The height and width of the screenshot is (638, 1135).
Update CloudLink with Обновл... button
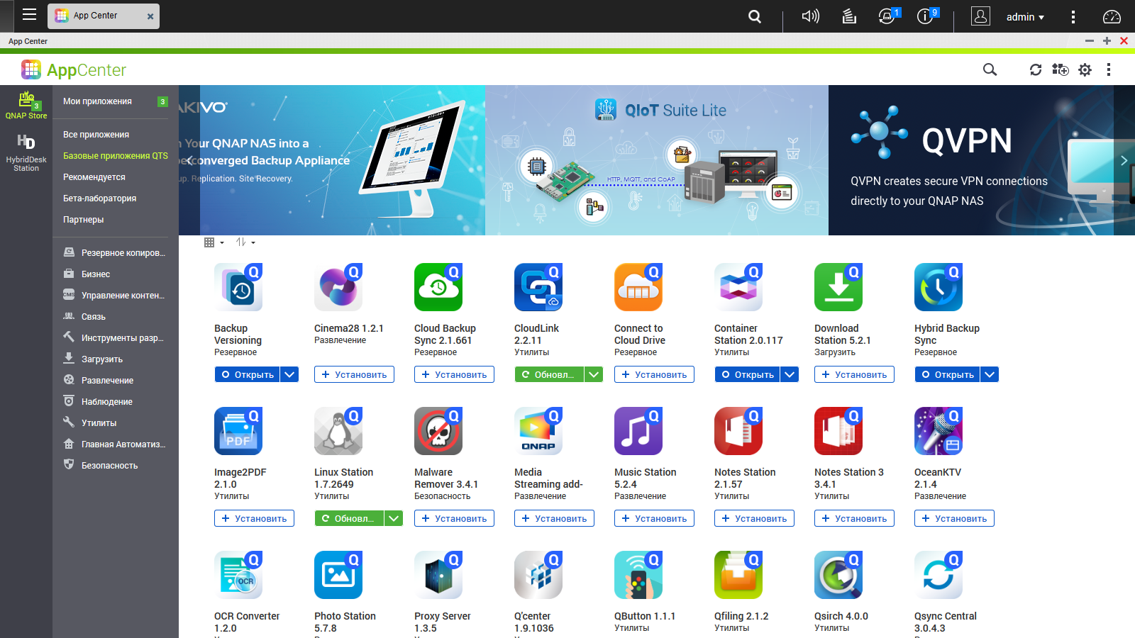tap(549, 374)
